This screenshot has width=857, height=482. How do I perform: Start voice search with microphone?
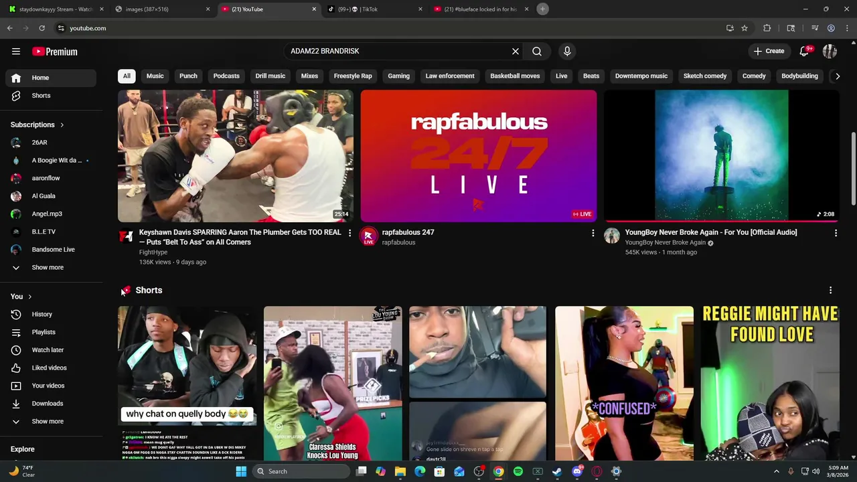coord(567,52)
